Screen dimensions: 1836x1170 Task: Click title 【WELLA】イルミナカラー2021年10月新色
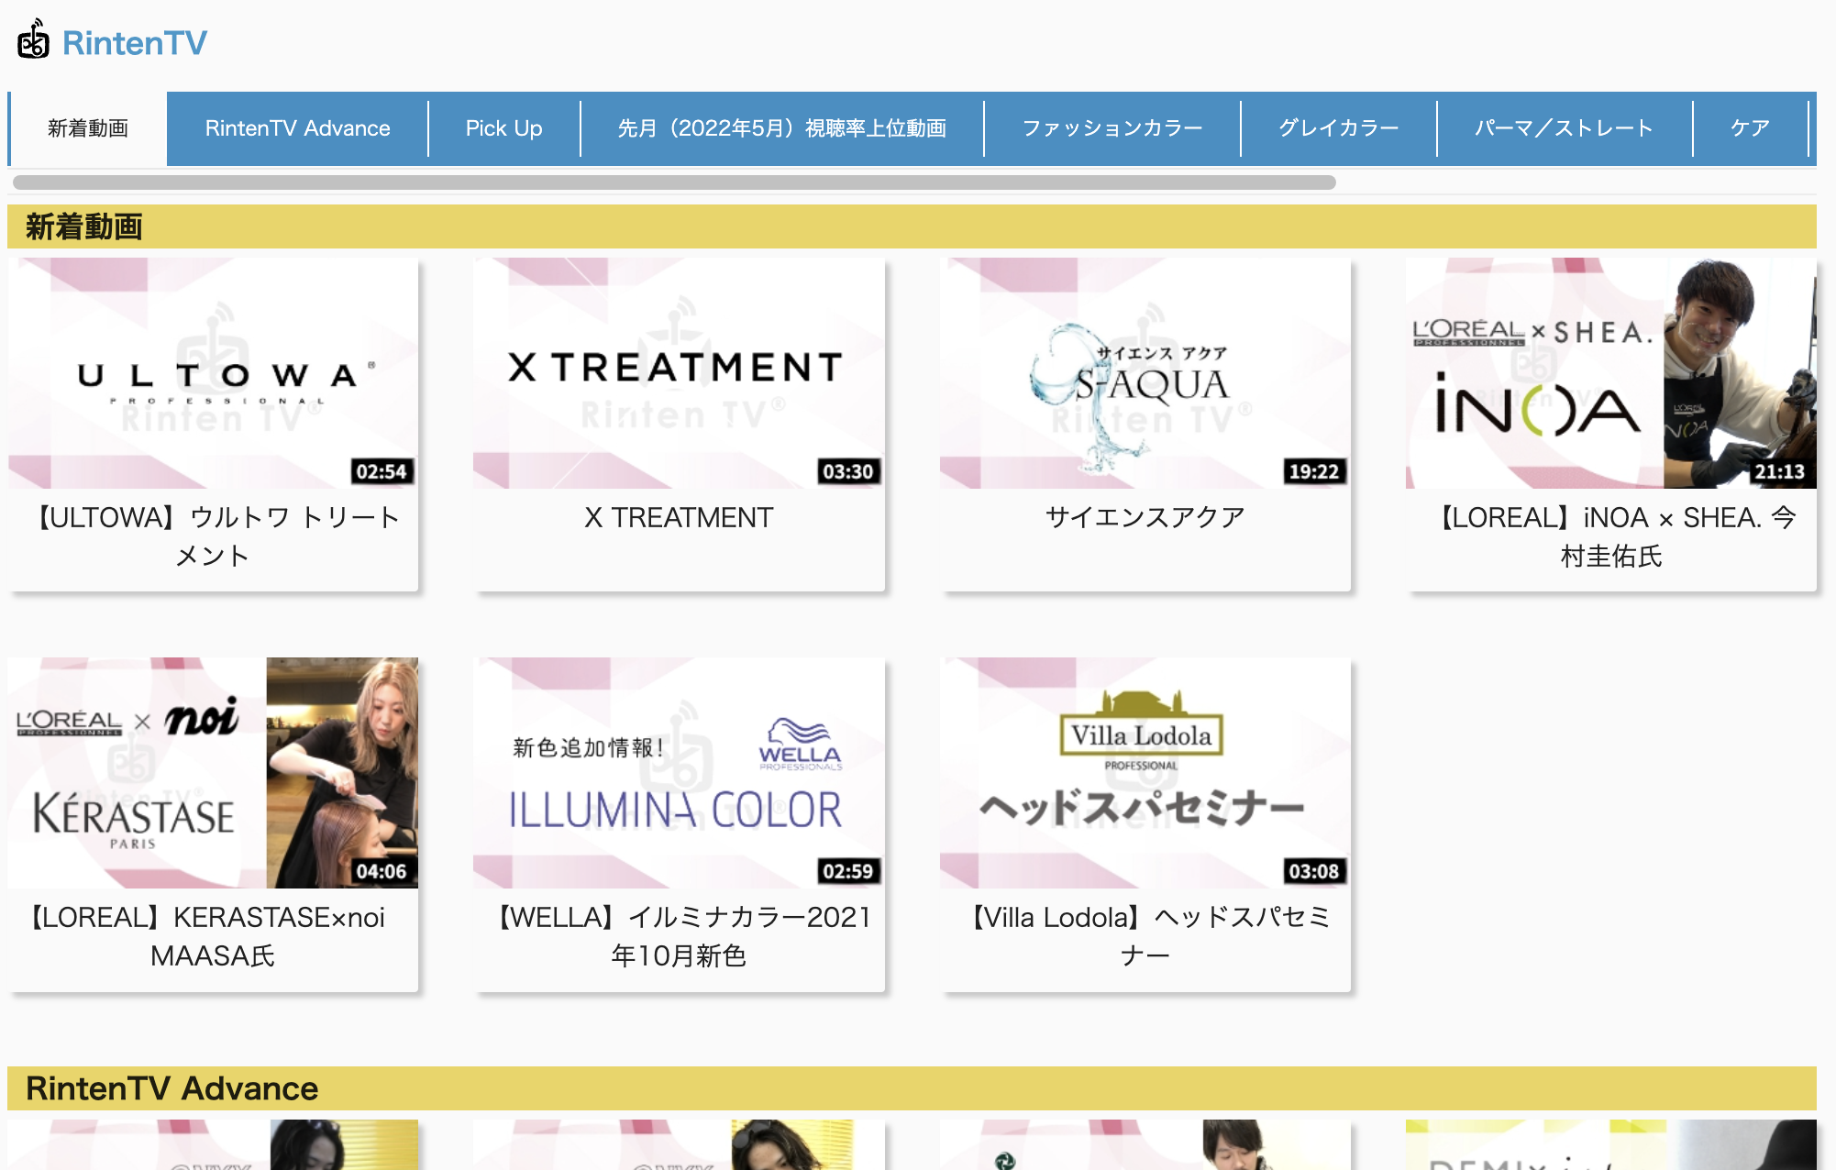tap(679, 936)
